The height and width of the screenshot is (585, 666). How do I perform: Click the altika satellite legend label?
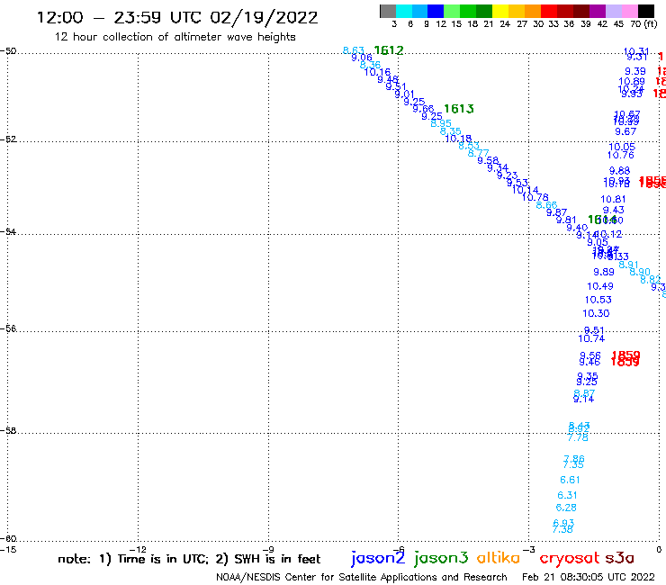(498, 558)
